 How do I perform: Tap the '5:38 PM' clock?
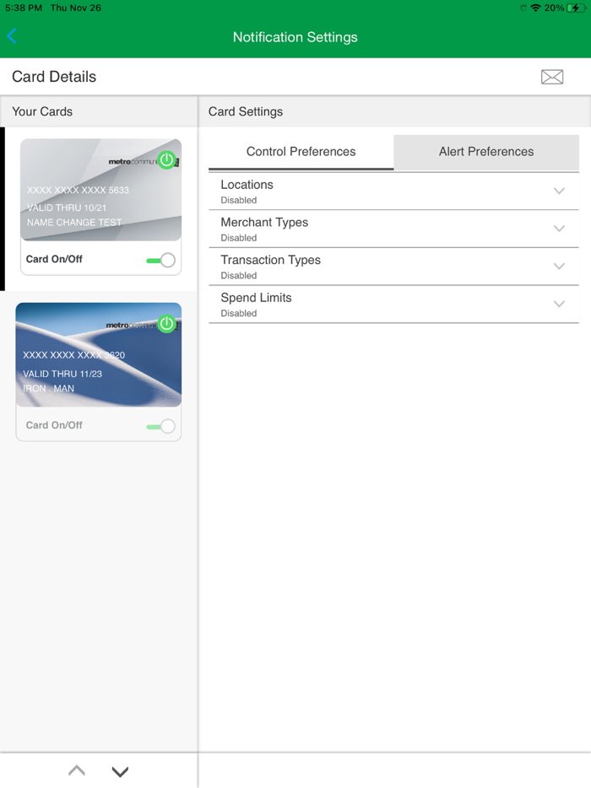coord(24,8)
